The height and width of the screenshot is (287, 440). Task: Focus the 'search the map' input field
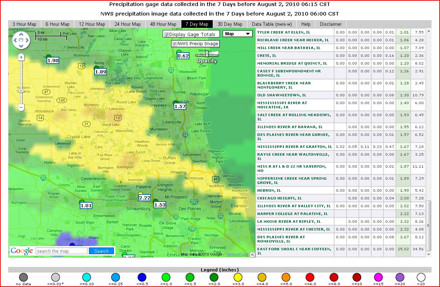pyautogui.click(x=62, y=251)
